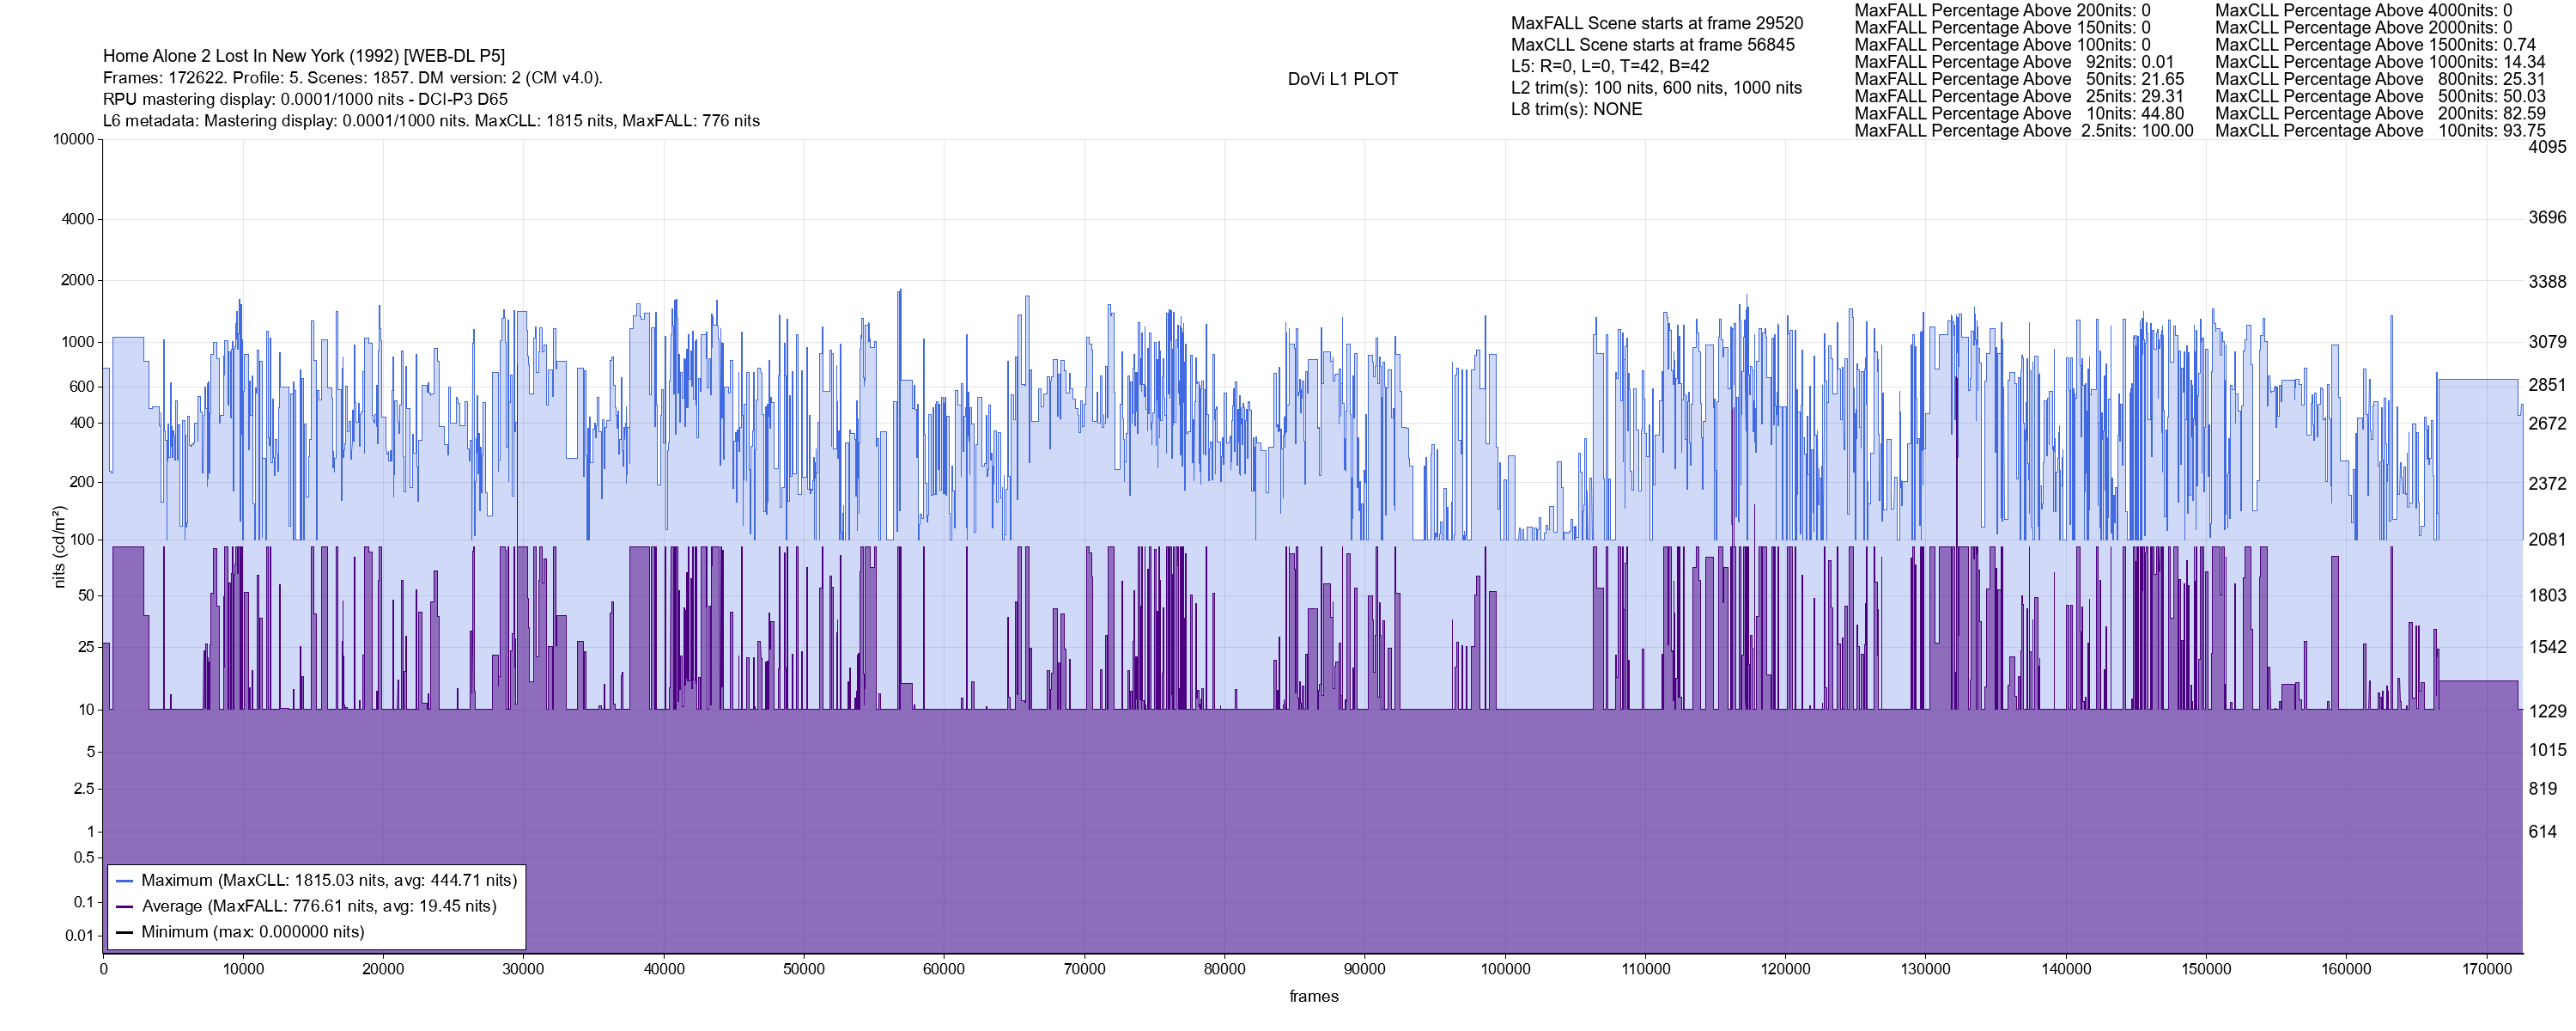The image size is (2576, 1031).
Task: Click the 4095 label on right axis
Action: coord(2547,147)
